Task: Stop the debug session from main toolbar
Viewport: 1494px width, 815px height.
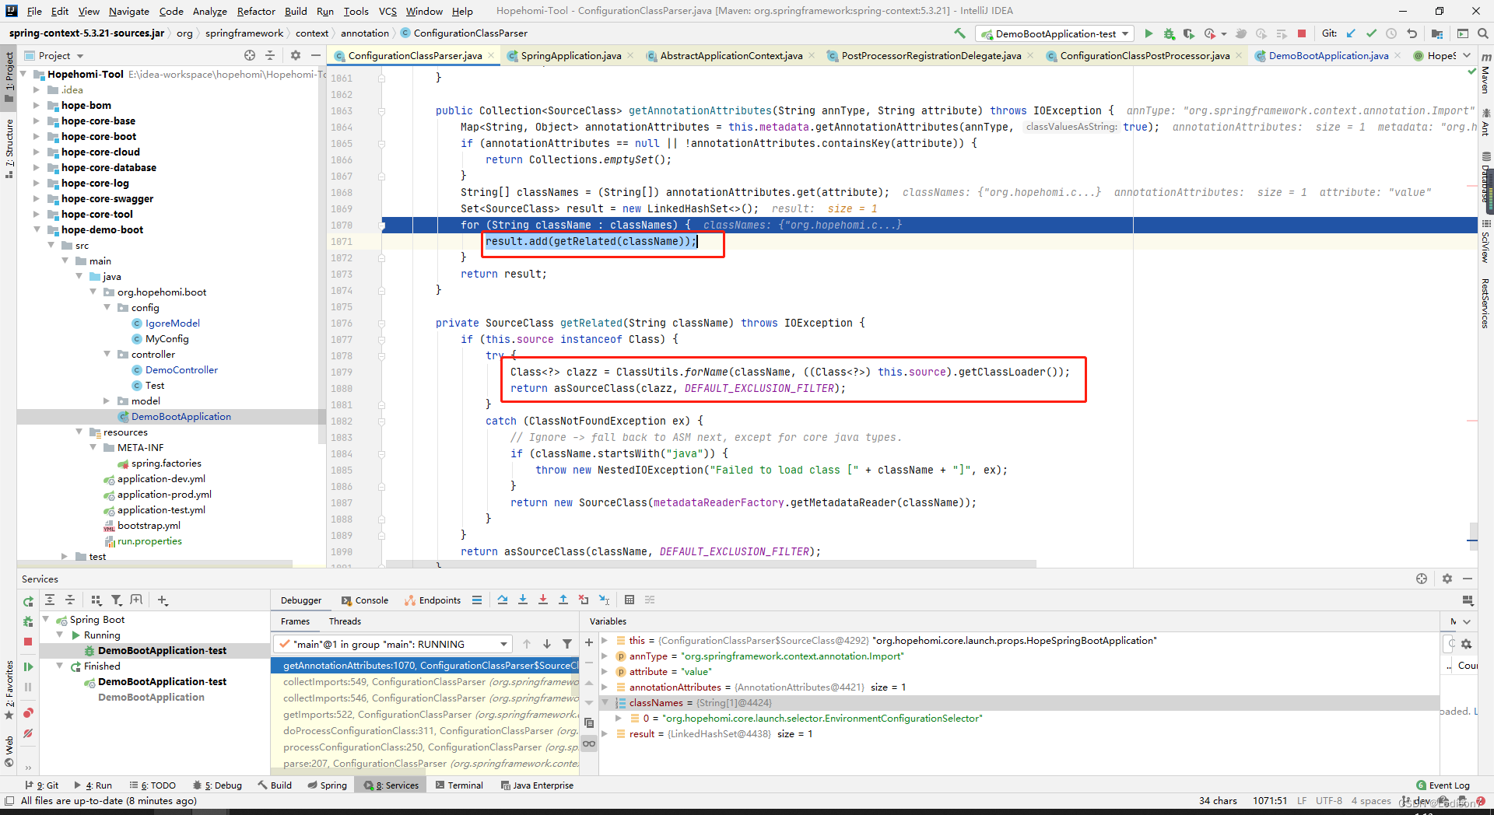Action: tap(1302, 33)
